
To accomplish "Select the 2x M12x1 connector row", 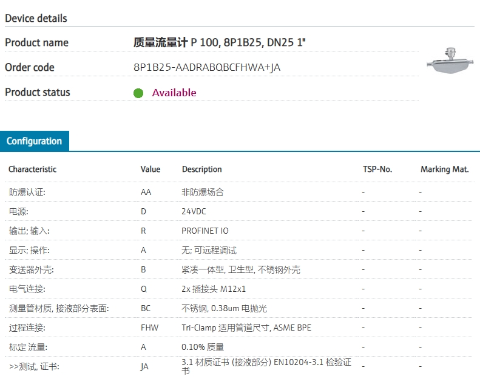I will click(238, 289).
